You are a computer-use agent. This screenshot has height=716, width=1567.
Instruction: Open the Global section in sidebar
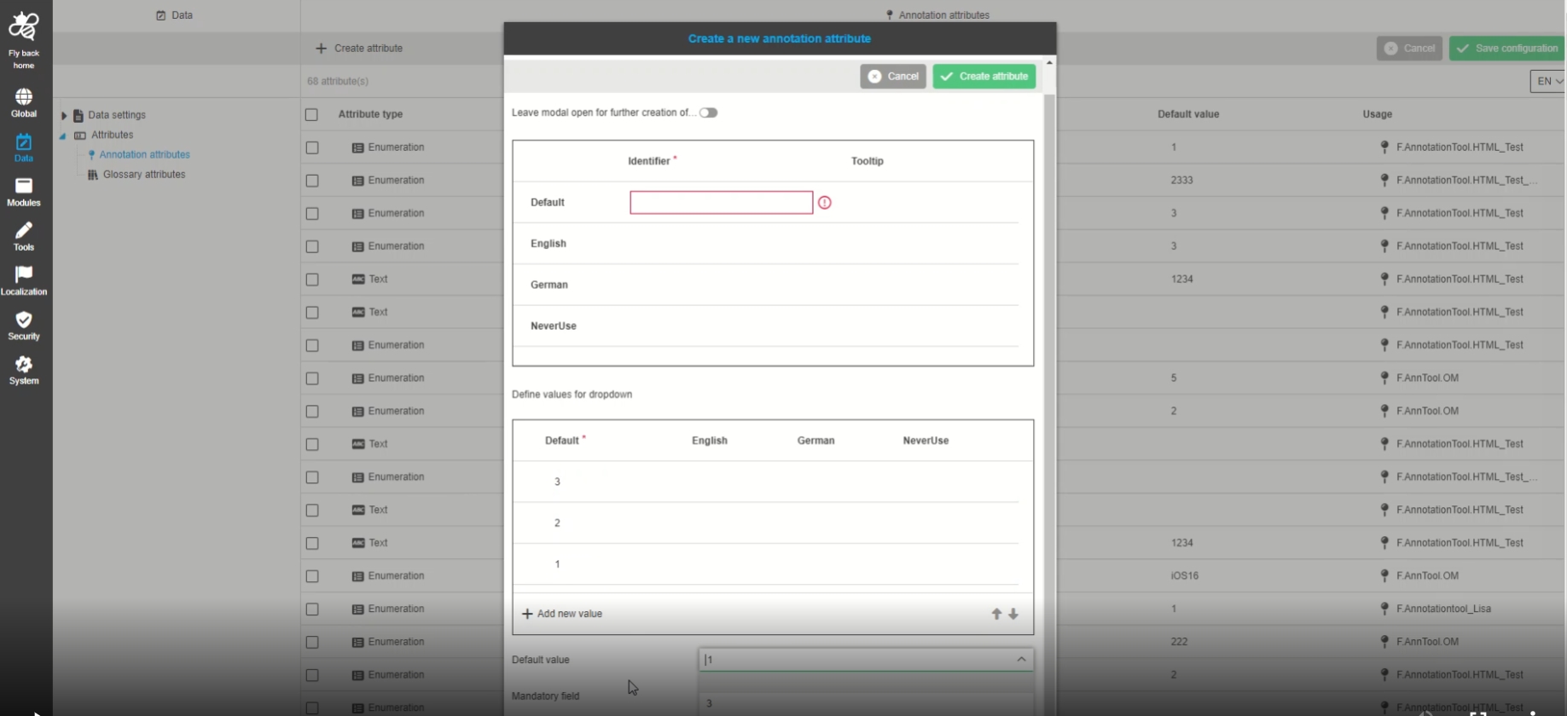tap(24, 103)
